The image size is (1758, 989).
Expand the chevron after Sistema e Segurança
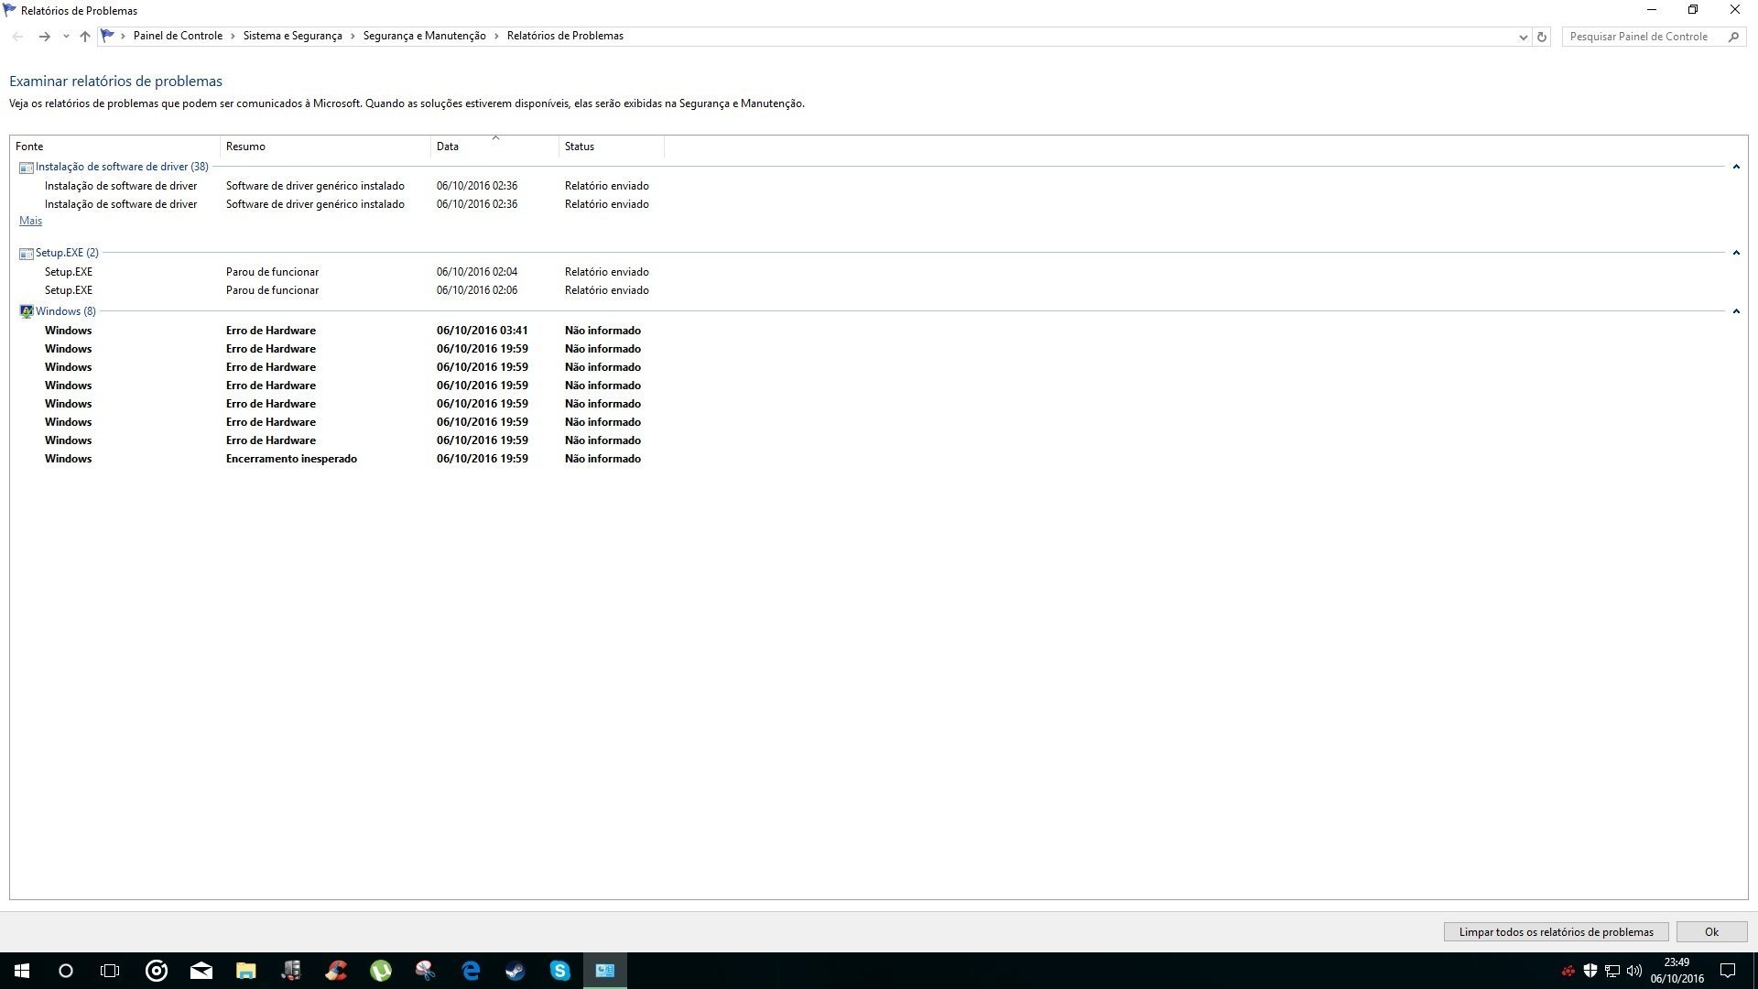tap(353, 36)
